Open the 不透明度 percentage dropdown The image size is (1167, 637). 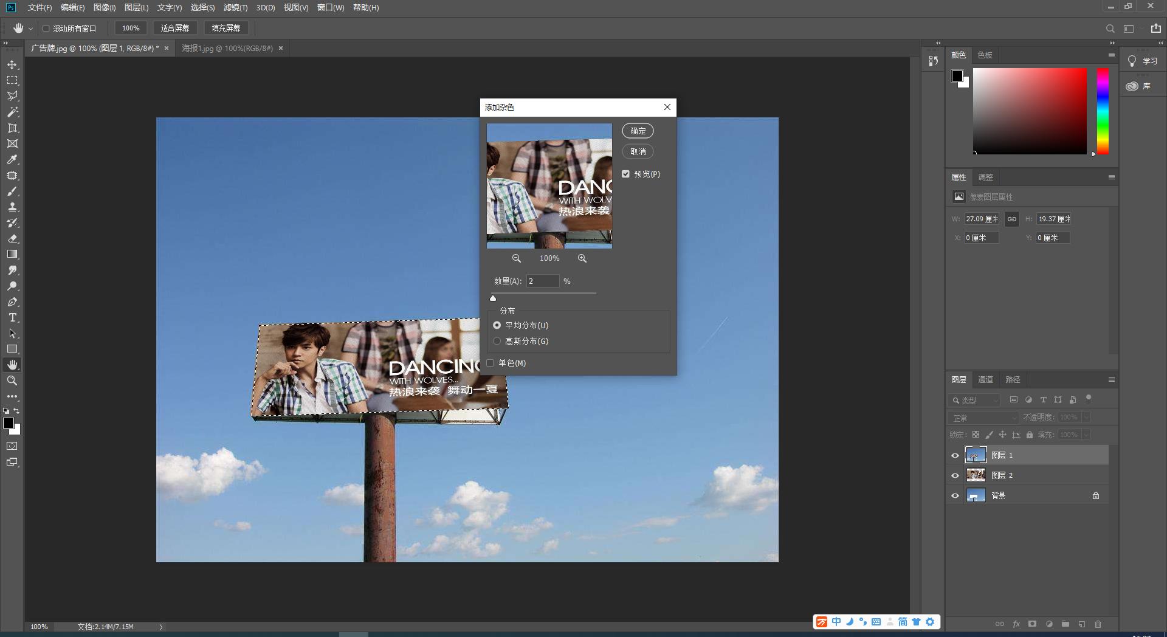tap(1086, 417)
